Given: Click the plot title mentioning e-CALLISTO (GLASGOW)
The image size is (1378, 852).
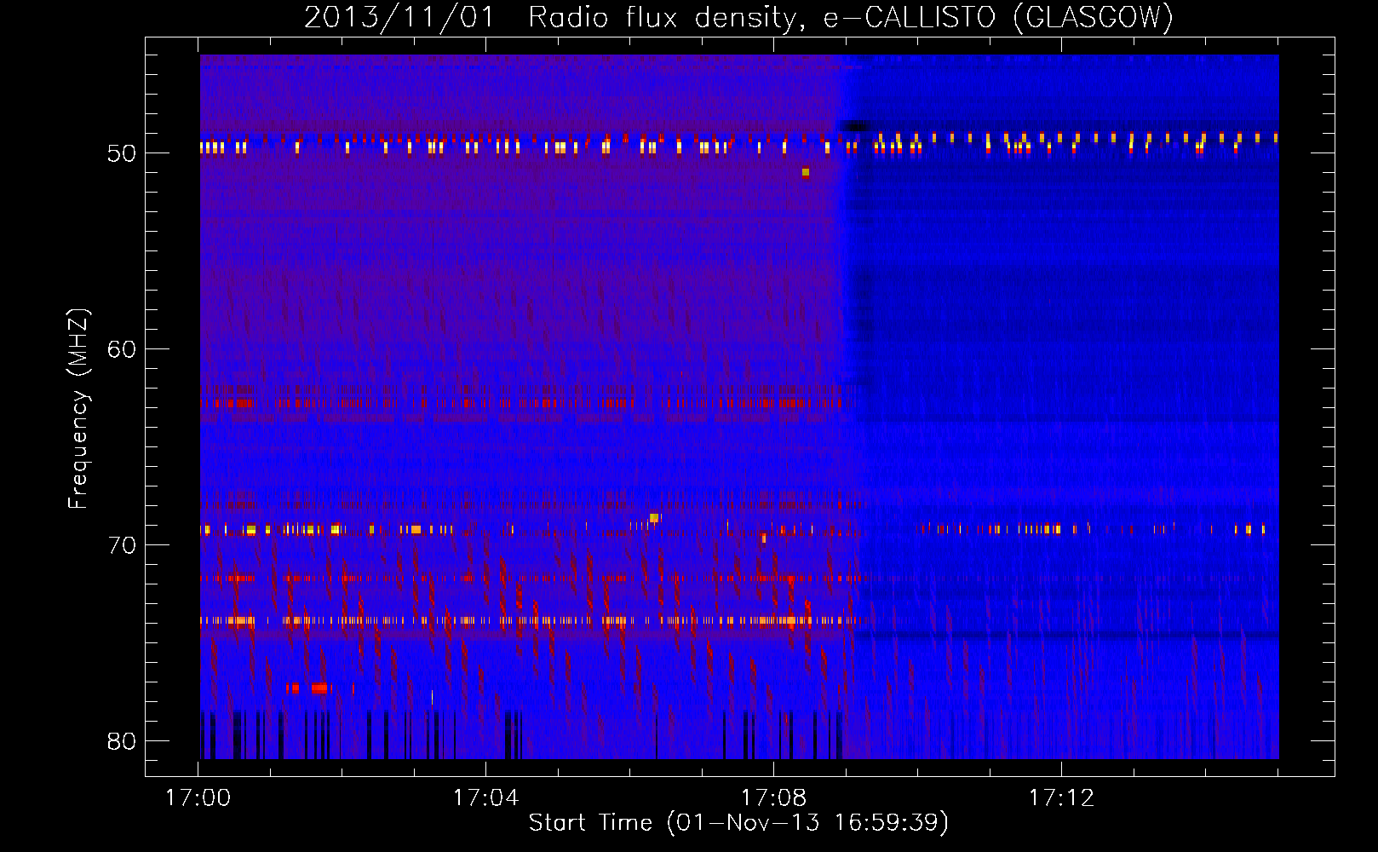Looking at the screenshot, I should (x=738, y=17).
